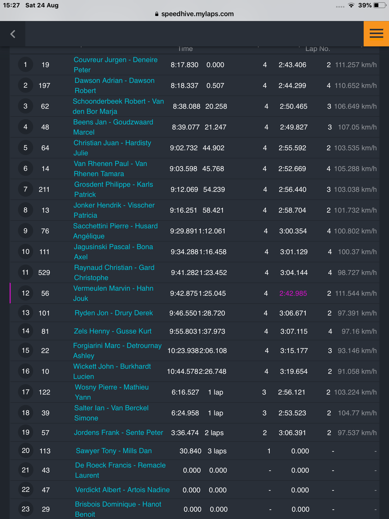
Task: Tap position 12 circle badge
Action: pyautogui.click(x=25, y=293)
